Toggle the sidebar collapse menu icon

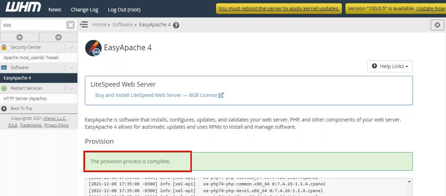coord(84,25)
